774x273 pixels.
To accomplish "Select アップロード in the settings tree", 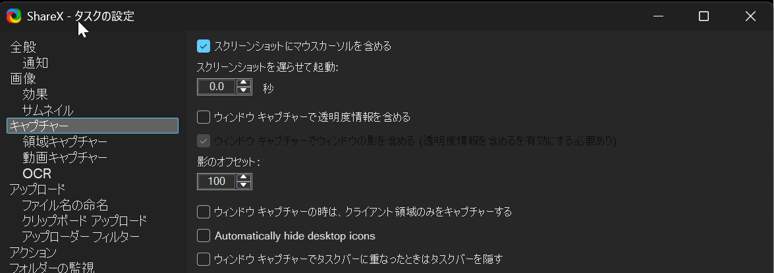I will [x=37, y=189].
